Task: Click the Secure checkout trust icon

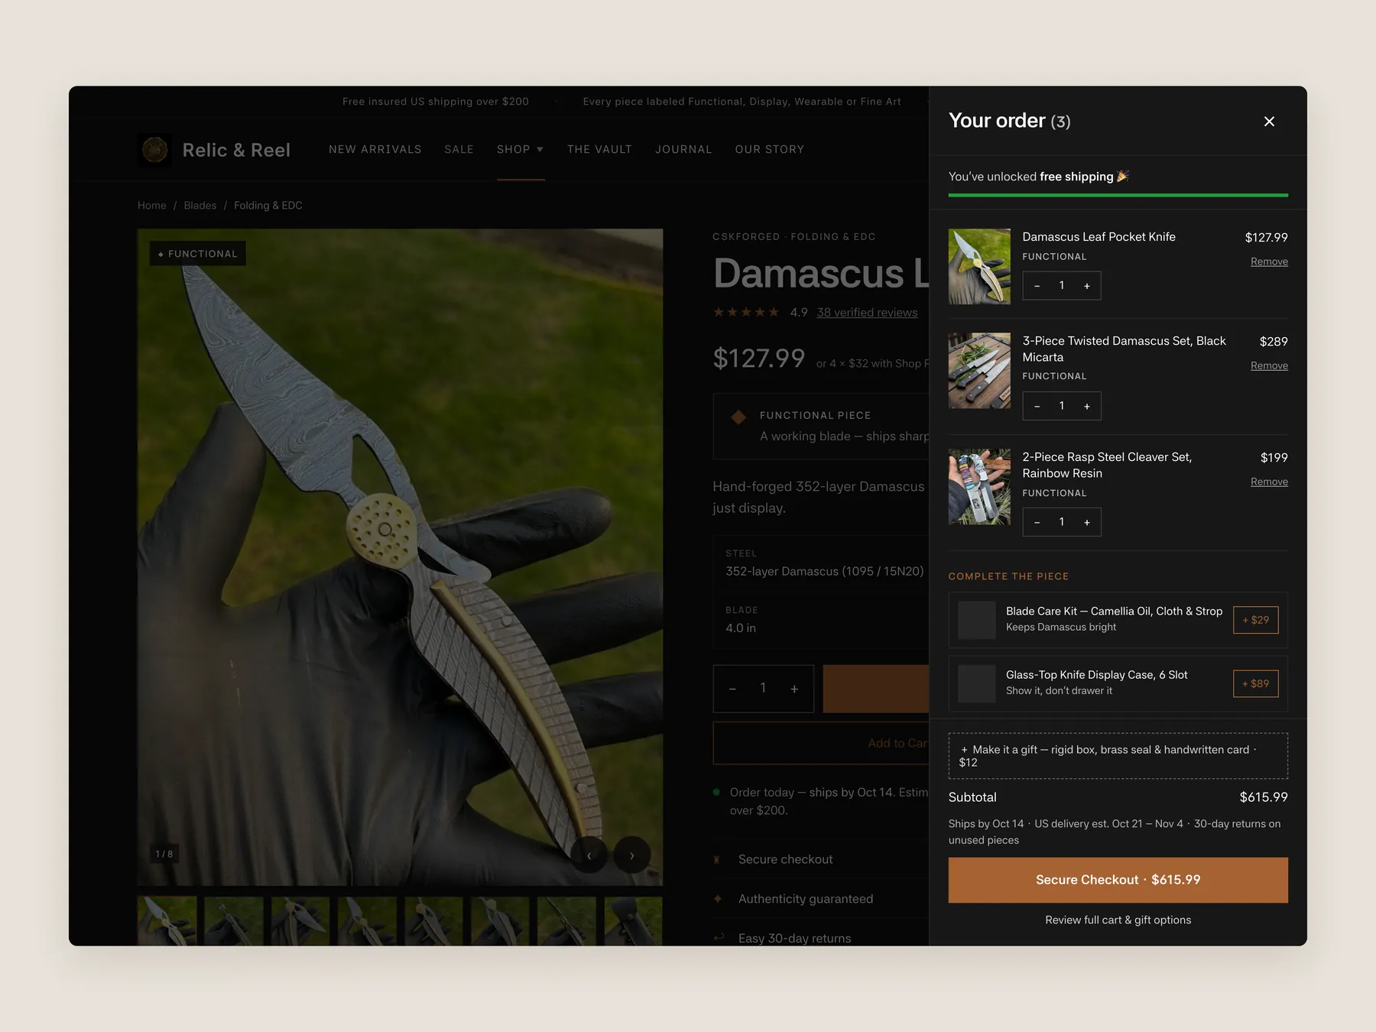Action: pyautogui.click(x=717, y=860)
